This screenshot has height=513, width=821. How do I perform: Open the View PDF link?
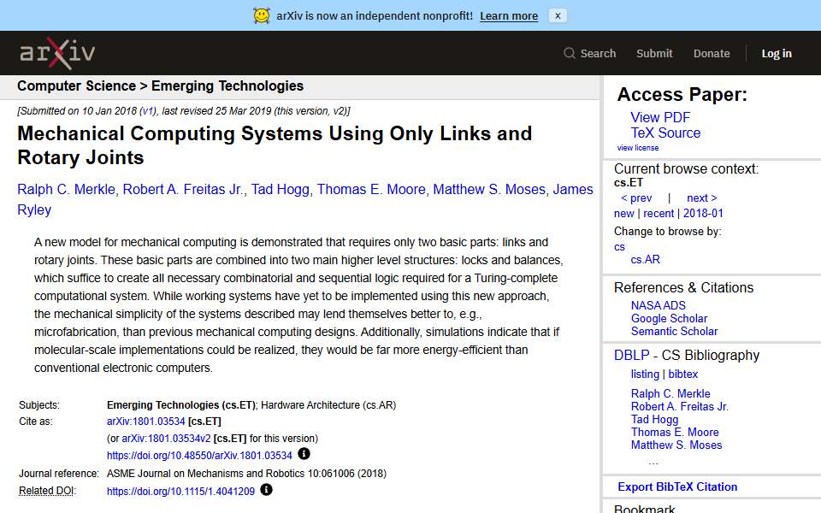[660, 117]
